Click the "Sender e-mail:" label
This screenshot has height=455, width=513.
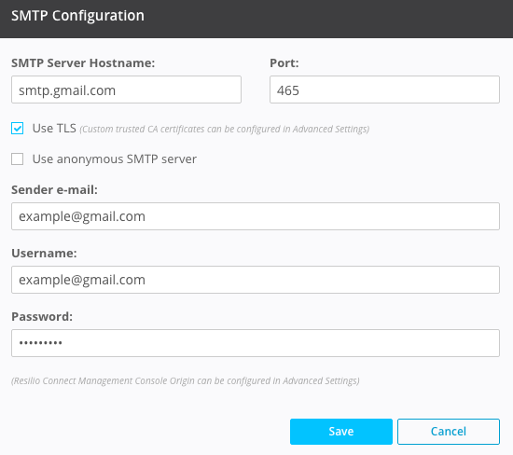pos(55,189)
